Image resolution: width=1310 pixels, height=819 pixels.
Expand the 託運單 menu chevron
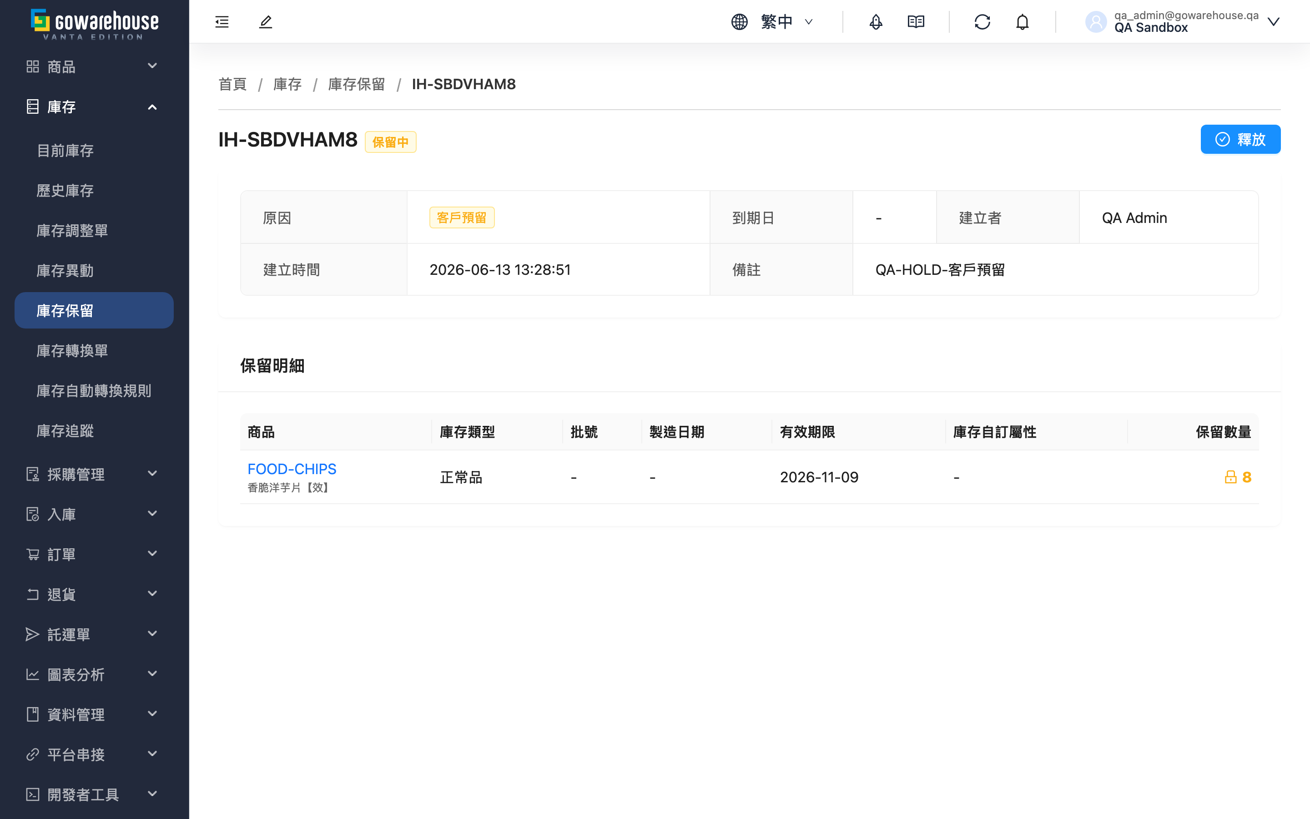click(x=152, y=634)
